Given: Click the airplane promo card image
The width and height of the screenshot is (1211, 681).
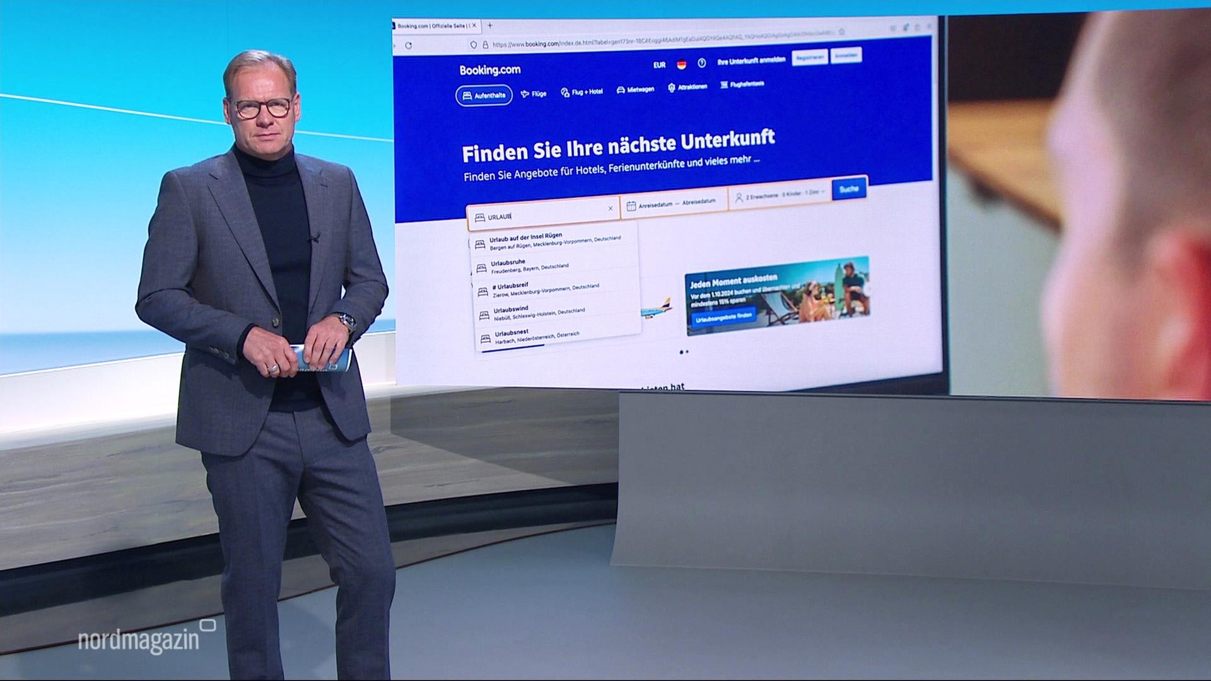Looking at the screenshot, I should (656, 308).
